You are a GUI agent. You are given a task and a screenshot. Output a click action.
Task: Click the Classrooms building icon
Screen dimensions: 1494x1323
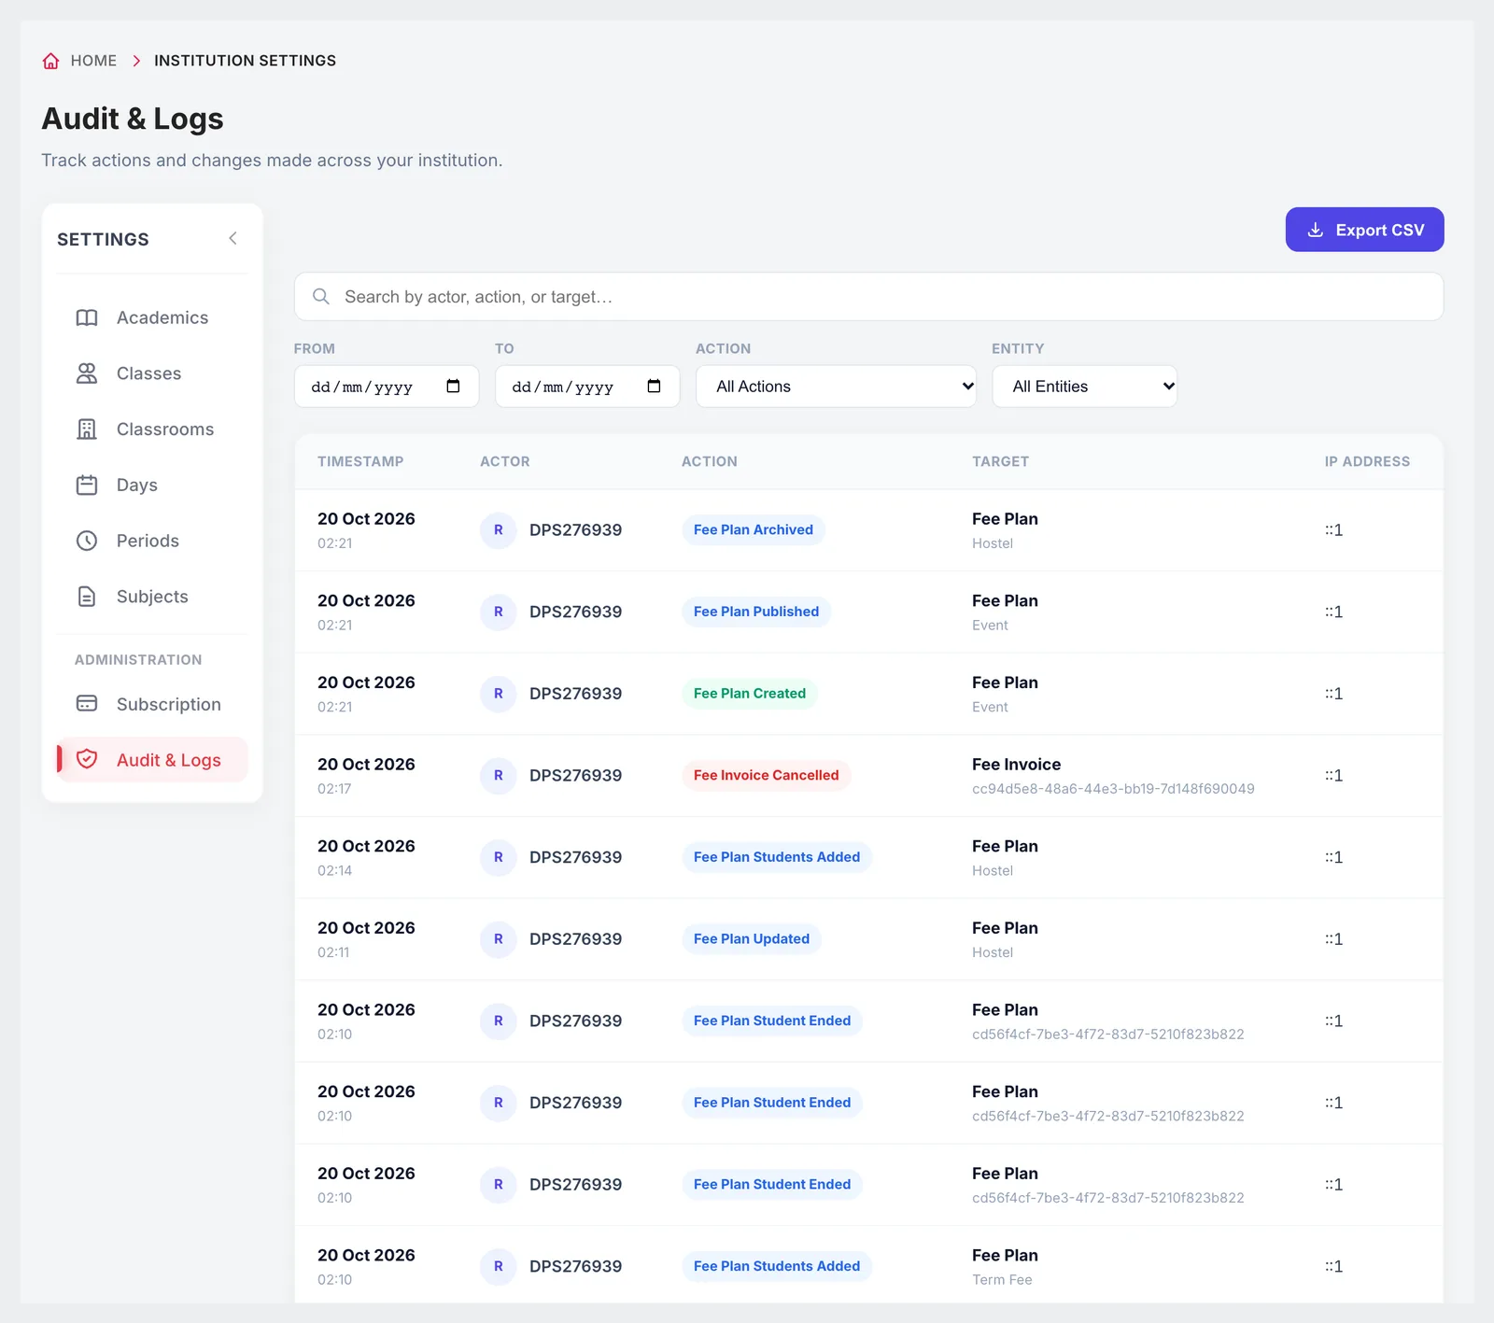[87, 429]
